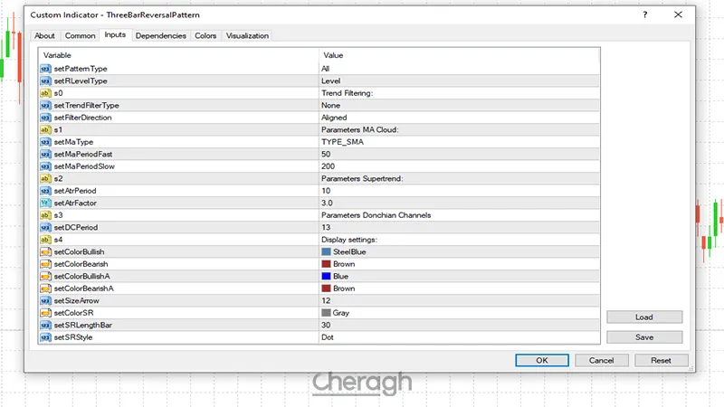The width and height of the screenshot is (724, 407).
Task: Change the setMaType value TYPE_SMA
Action: click(459, 142)
